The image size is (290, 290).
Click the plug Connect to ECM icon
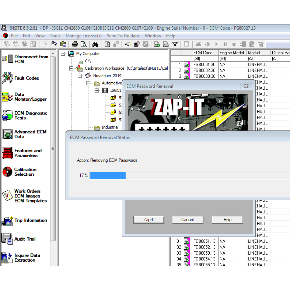[128, 44]
